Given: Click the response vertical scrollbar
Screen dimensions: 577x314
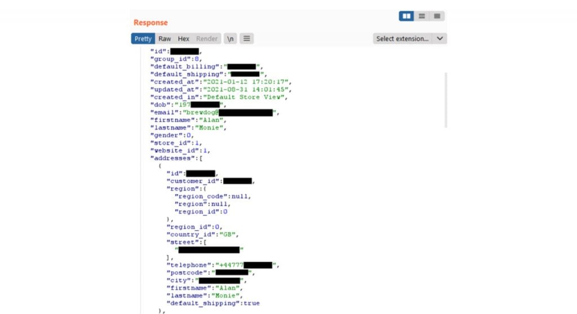Looking at the screenshot, I should (x=446, y=100).
